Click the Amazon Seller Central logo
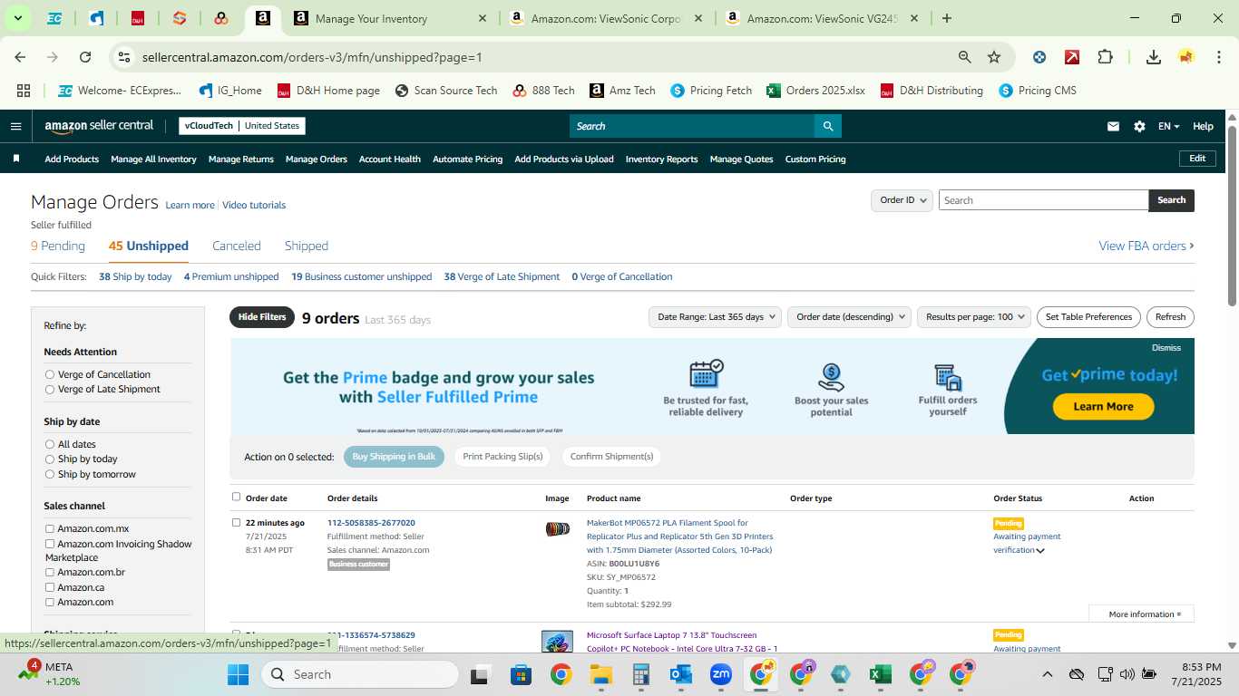 [x=99, y=126]
